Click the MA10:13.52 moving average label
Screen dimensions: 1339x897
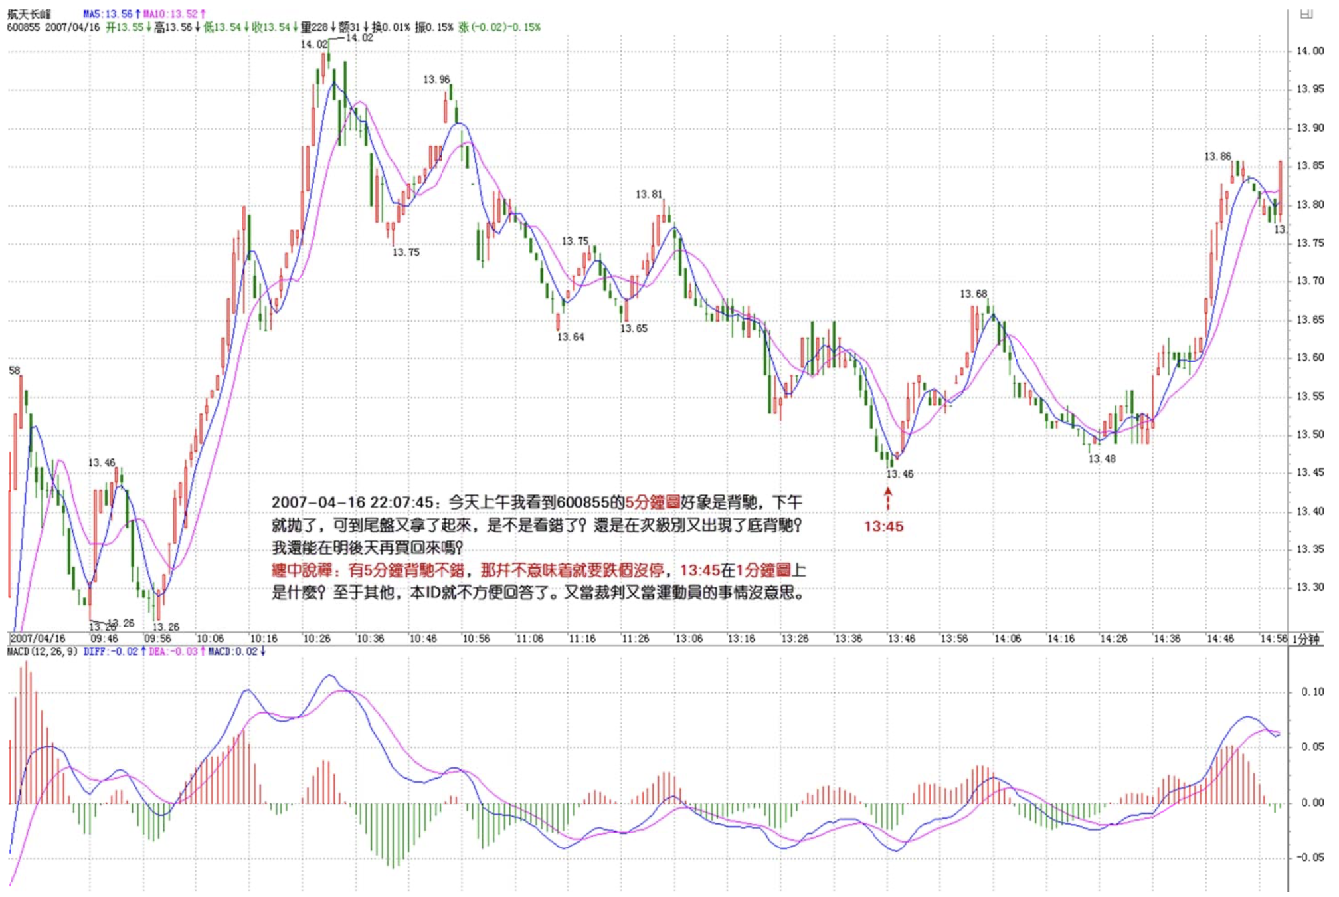(170, 14)
